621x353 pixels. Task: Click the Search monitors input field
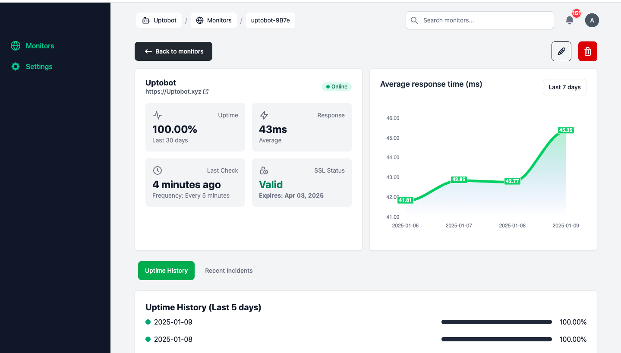pos(480,20)
